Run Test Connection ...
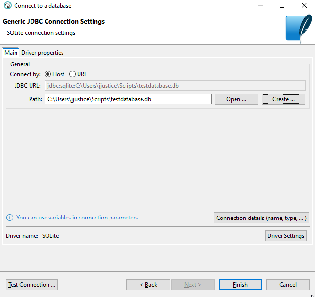The width and height of the screenshot is (315, 297). (x=31, y=285)
